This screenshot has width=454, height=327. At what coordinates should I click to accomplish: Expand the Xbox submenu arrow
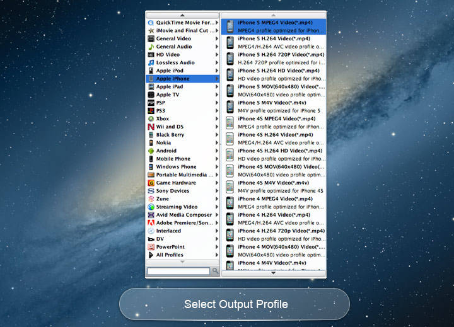pos(216,118)
